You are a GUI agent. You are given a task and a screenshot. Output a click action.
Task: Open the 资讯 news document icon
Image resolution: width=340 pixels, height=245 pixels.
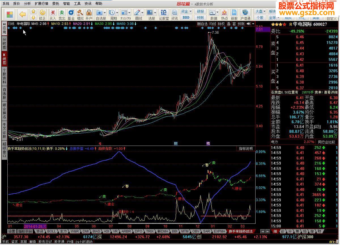[175, 13]
